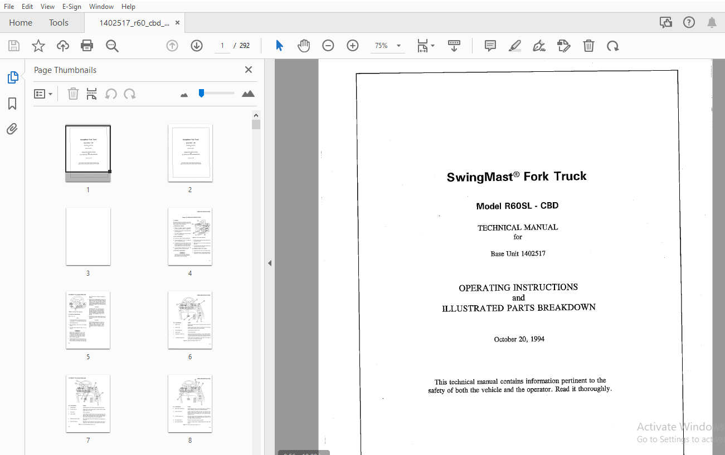Open Page Thumbnails sidebar icon
Screen dimensions: 725x455
click(x=12, y=78)
